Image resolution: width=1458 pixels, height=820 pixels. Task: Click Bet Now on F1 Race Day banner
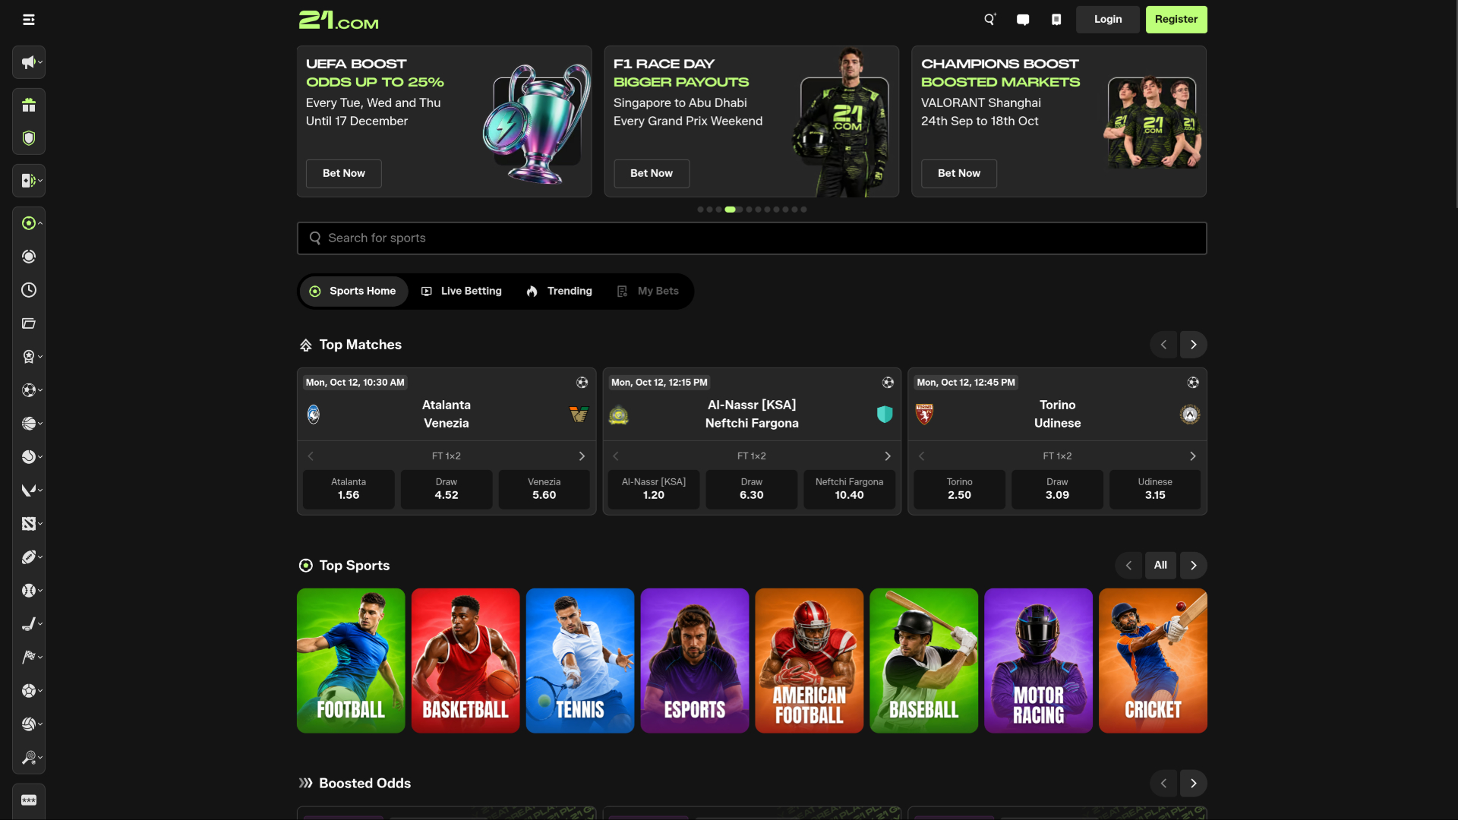(652, 174)
